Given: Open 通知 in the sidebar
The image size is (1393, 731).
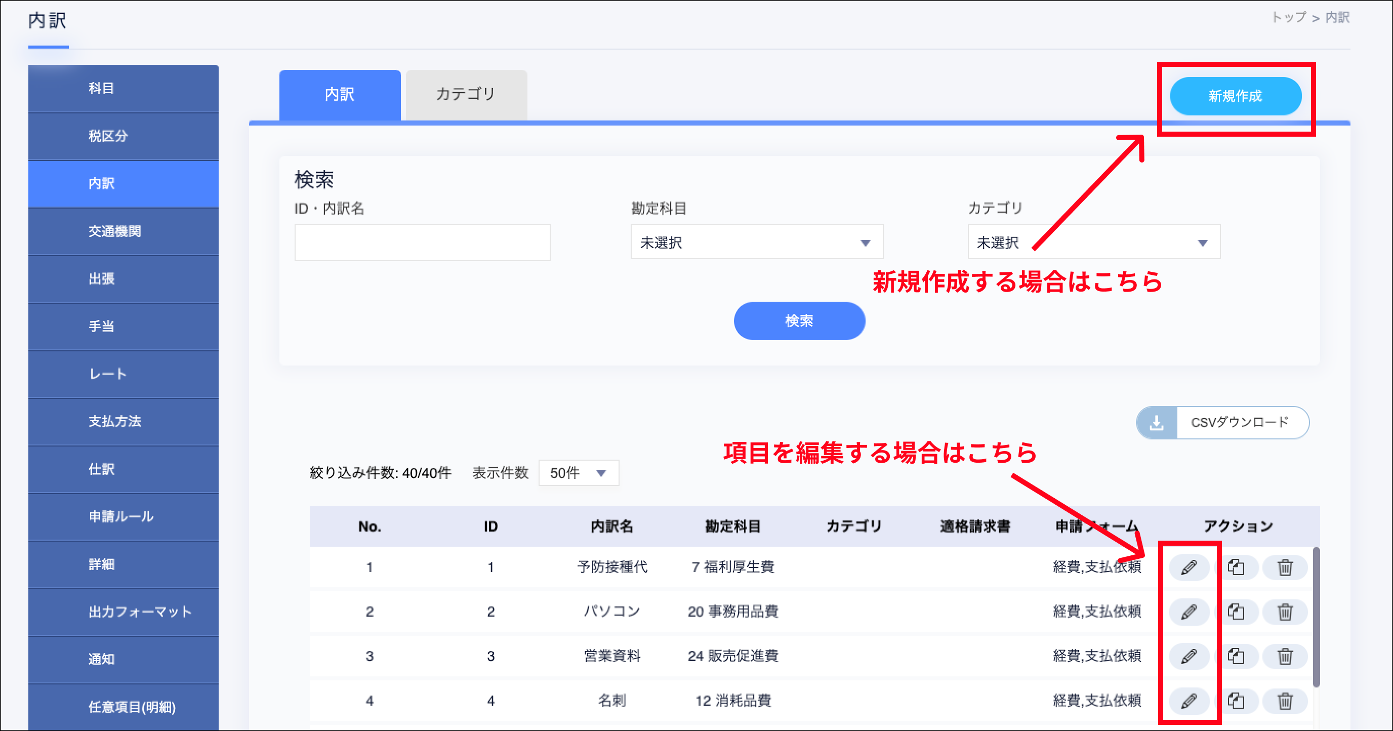Looking at the screenshot, I should [124, 659].
